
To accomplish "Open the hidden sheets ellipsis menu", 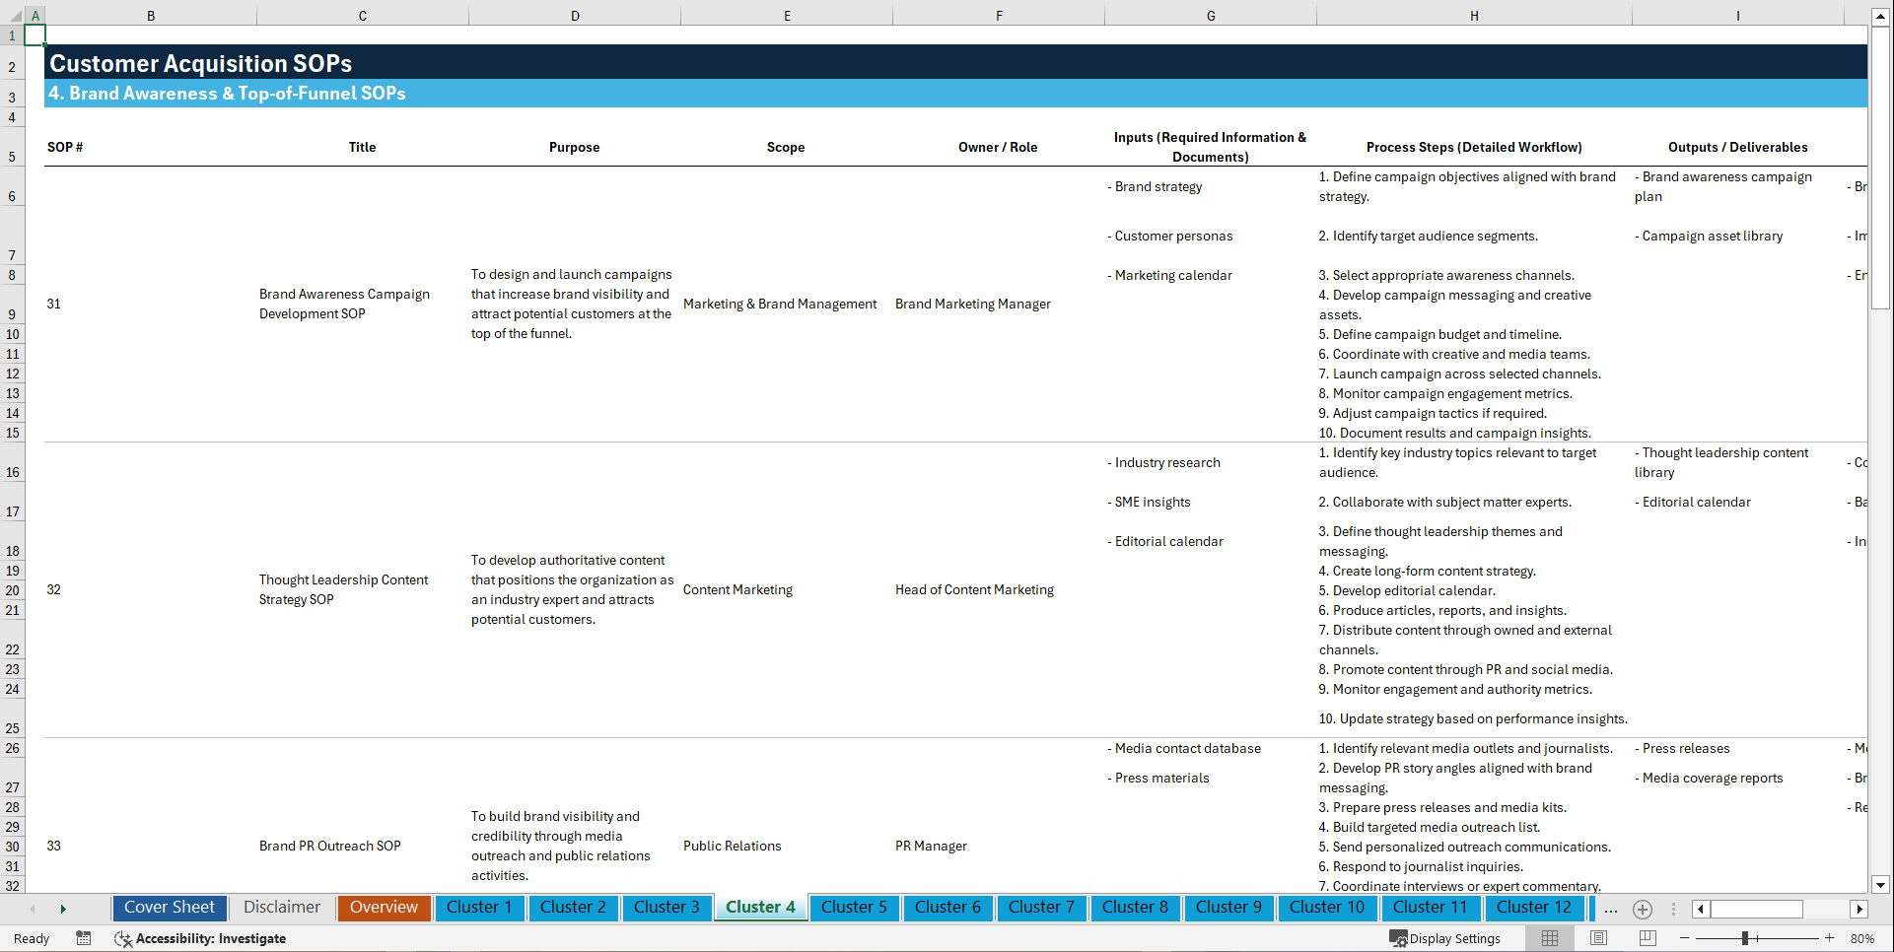I will (x=1611, y=910).
